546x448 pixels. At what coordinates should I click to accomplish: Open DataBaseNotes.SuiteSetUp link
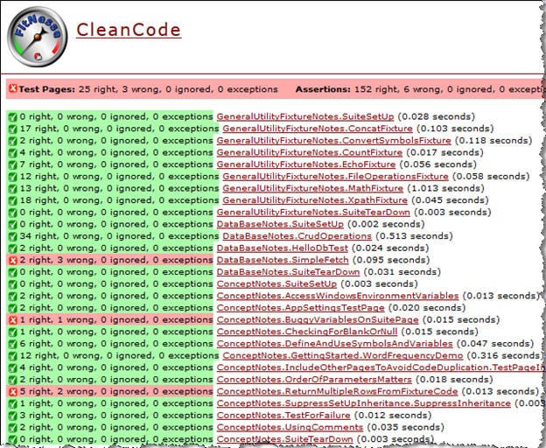pyautogui.click(x=280, y=224)
